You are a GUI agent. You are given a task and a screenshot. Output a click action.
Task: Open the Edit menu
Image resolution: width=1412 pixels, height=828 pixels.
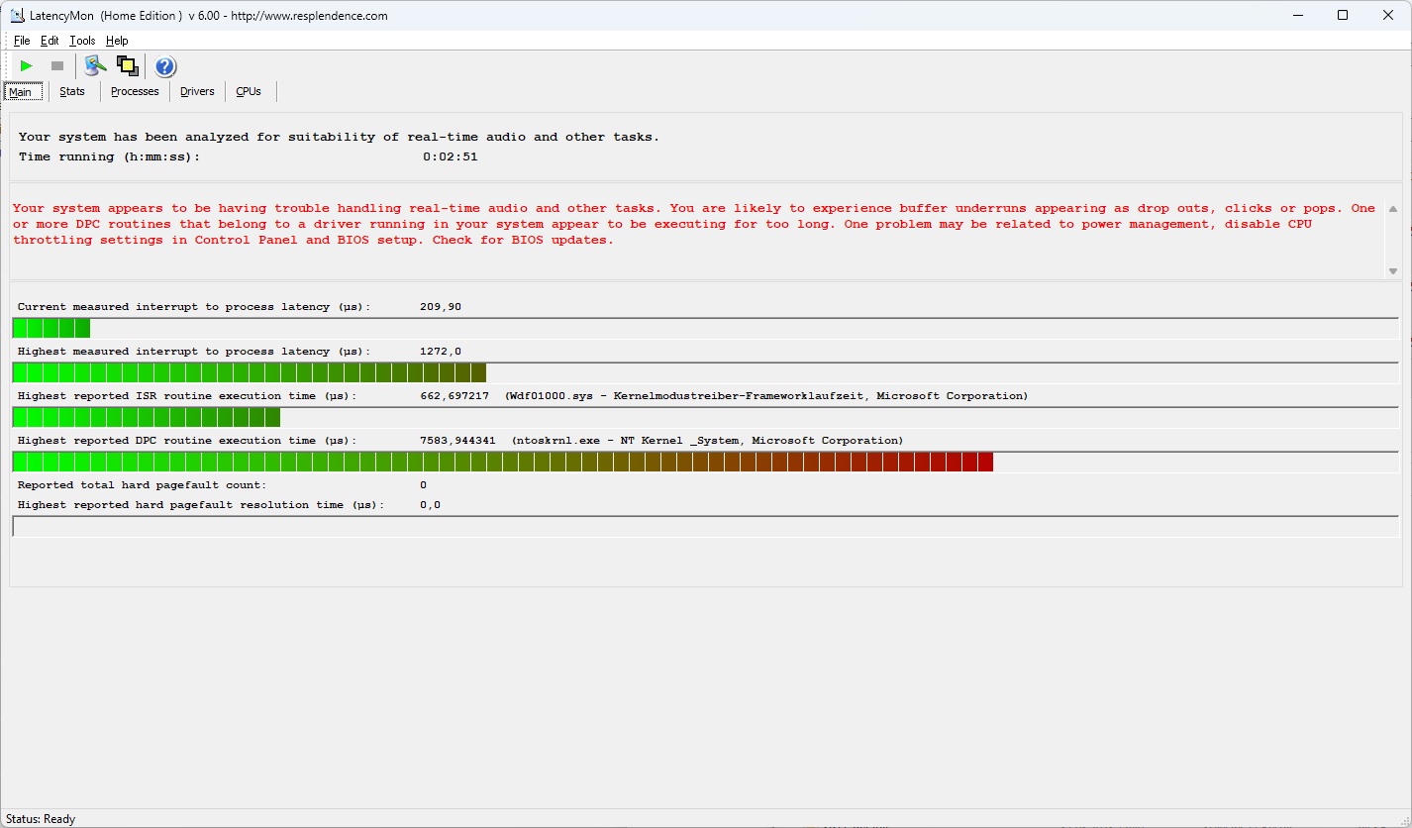click(50, 41)
